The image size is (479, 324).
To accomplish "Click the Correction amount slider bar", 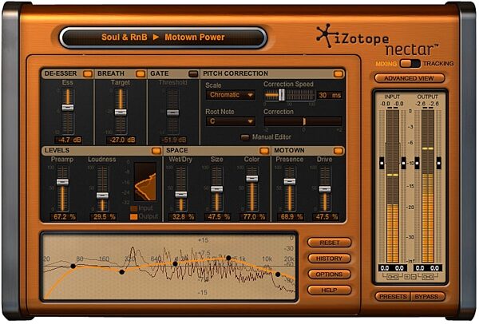I will tap(303, 121).
